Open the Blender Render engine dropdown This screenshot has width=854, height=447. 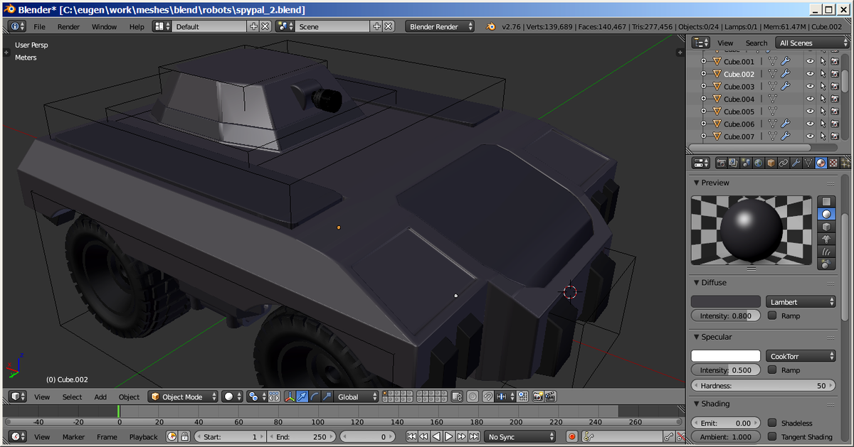(x=440, y=26)
